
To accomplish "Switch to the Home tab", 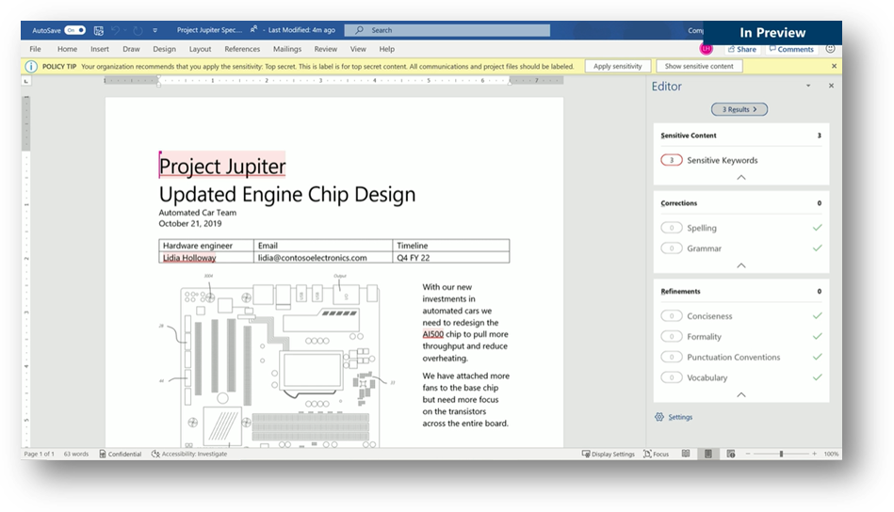I will 67,49.
